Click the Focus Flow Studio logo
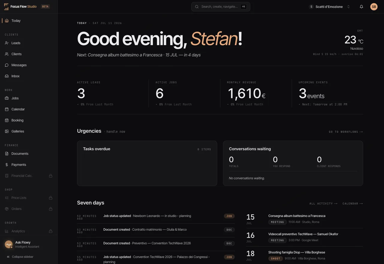Screen dimensions: 384x264 6,7
